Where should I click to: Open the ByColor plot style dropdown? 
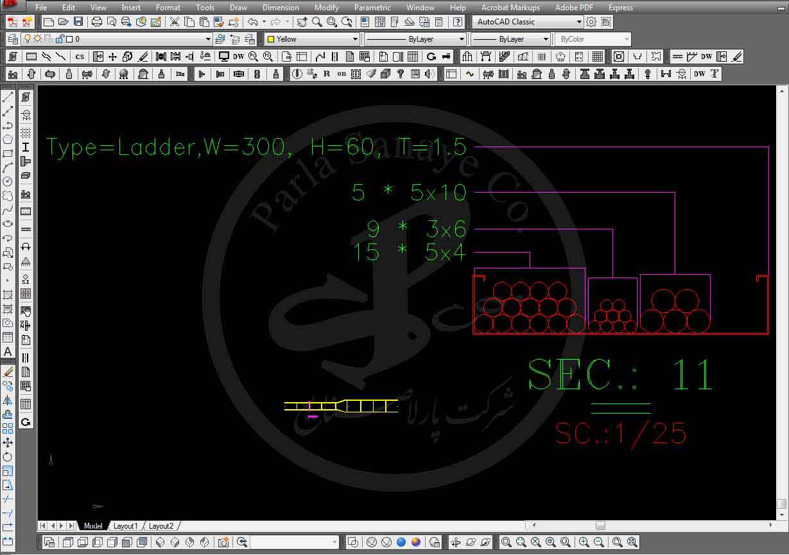coord(627,39)
